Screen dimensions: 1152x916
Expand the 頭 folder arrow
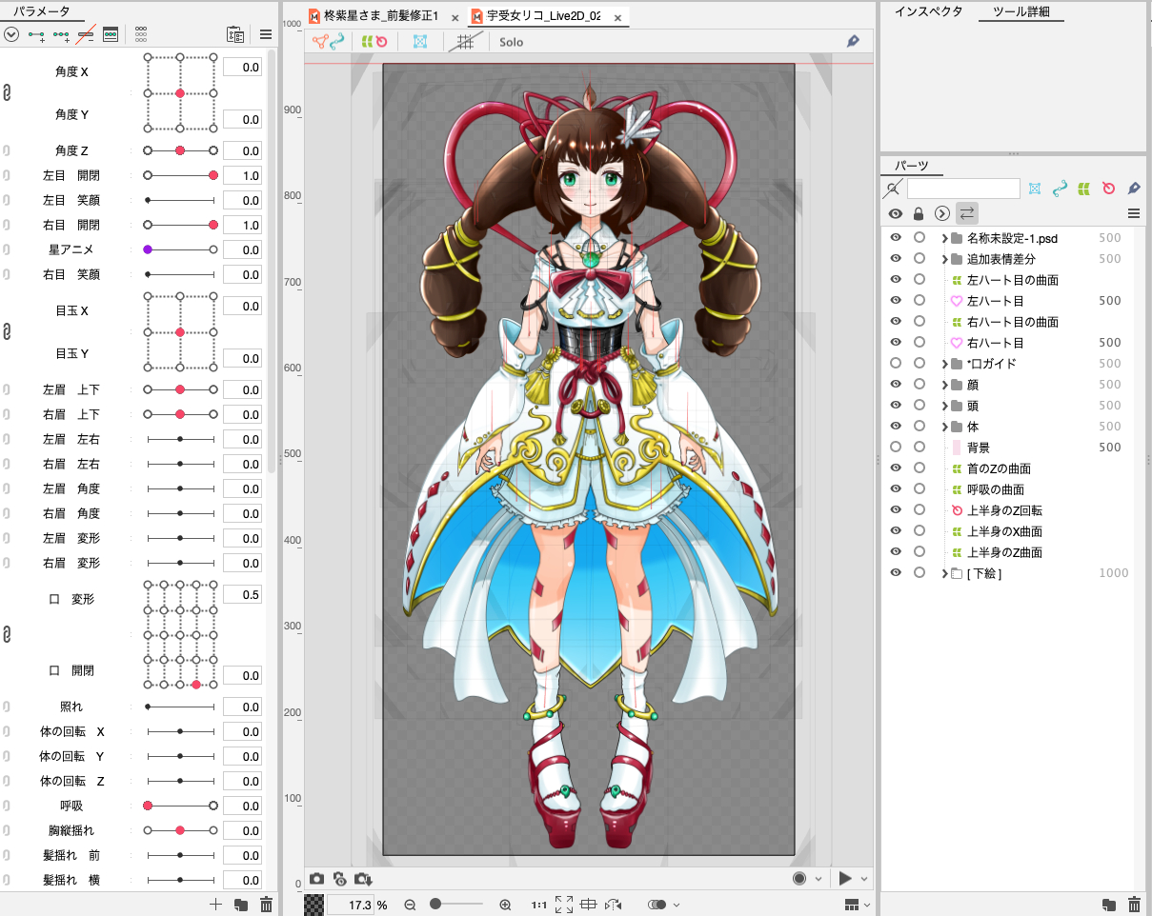944,406
